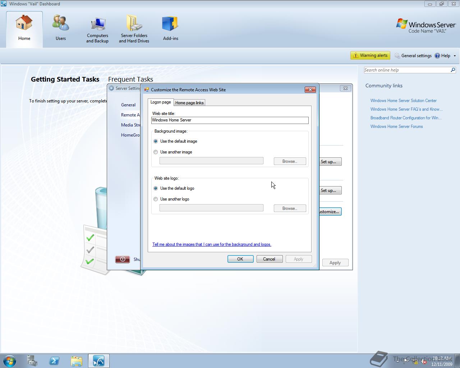This screenshot has width=460, height=368.
Task: Open General in Server Settings
Action: (x=128, y=105)
